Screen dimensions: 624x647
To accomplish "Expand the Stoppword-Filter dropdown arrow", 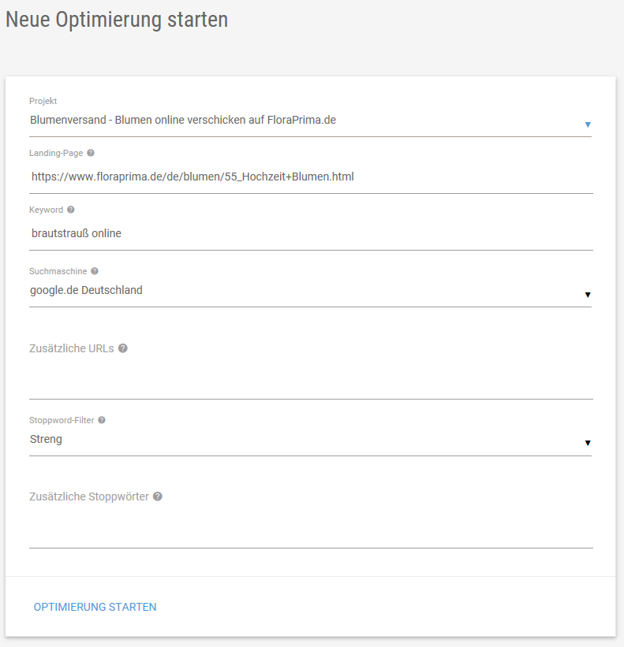I will (x=587, y=443).
